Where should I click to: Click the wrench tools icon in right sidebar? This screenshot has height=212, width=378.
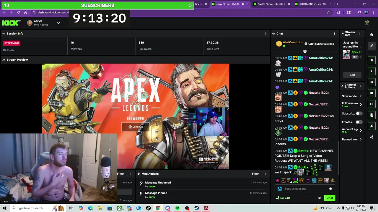pyautogui.click(x=372, y=126)
